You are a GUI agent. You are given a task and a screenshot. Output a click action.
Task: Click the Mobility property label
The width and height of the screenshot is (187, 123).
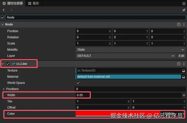click(x=12, y=50)
